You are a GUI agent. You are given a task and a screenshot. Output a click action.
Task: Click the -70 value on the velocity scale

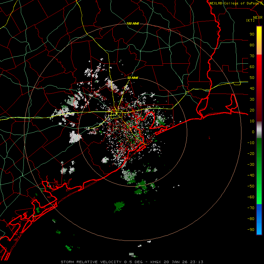click(251, 208)
